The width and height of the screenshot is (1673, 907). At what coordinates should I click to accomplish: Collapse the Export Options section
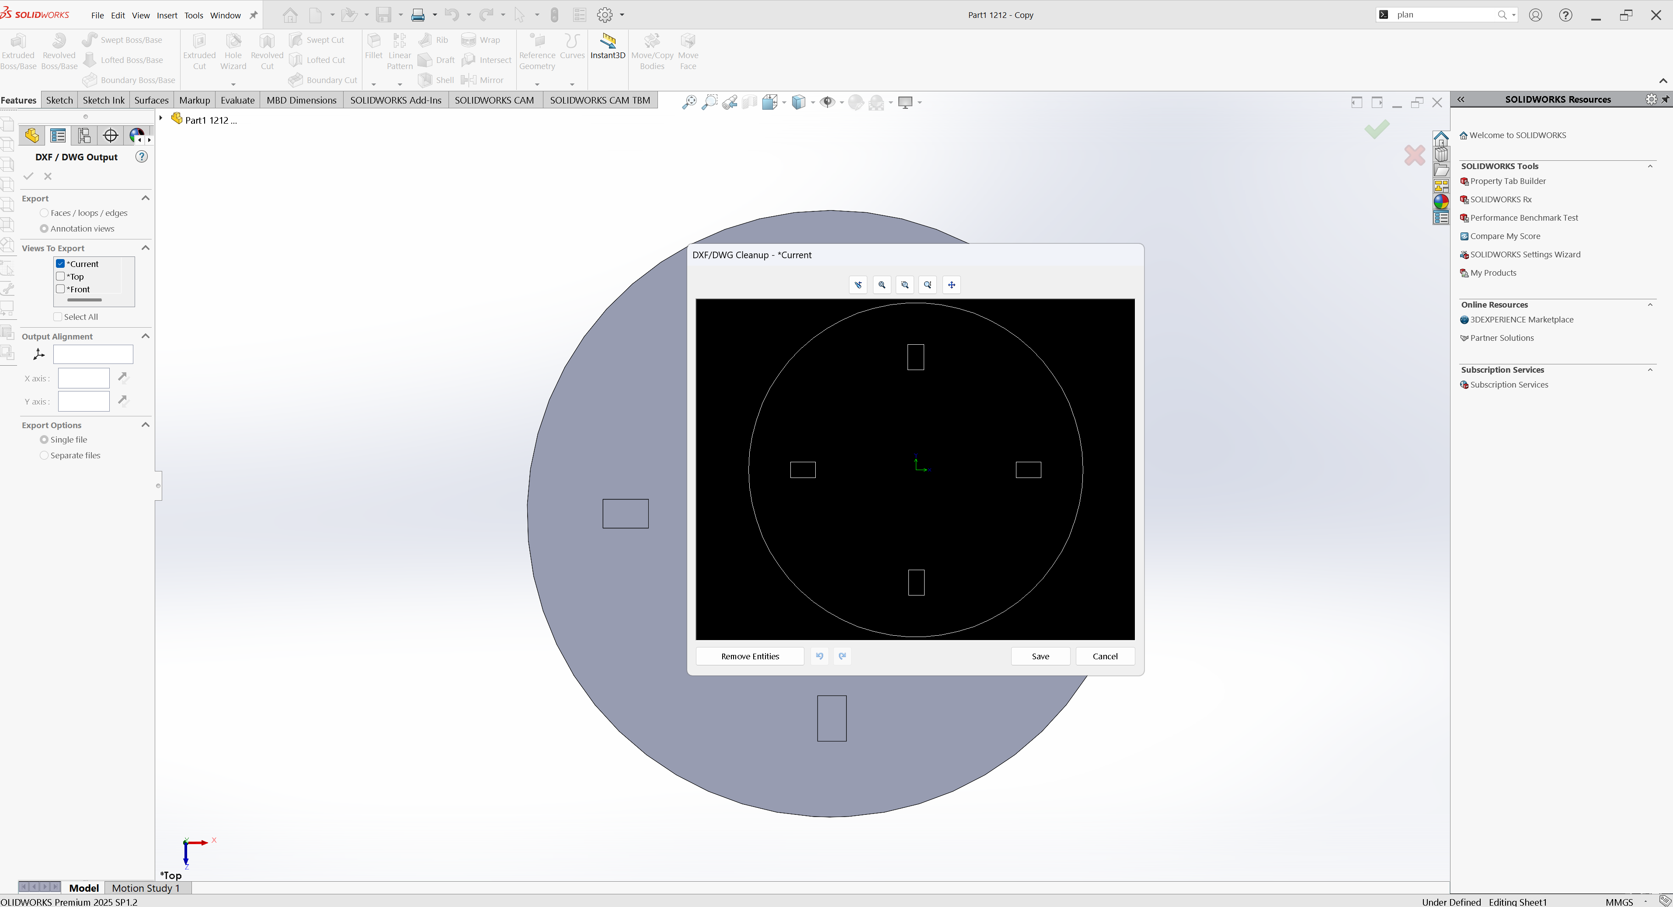point(146,425)
